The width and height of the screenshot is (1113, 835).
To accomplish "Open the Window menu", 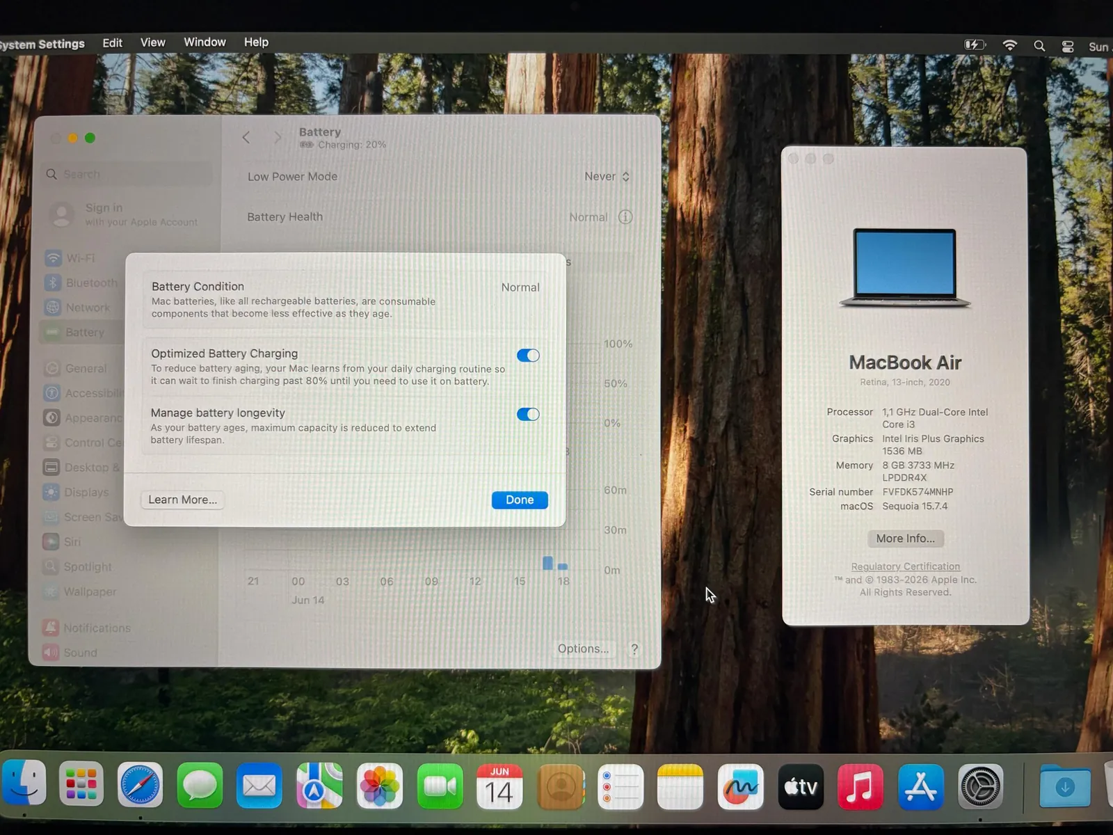I will [205, 42].
